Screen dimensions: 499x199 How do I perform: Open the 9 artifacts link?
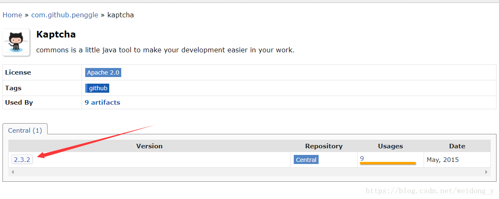click(x=102, y=103)
